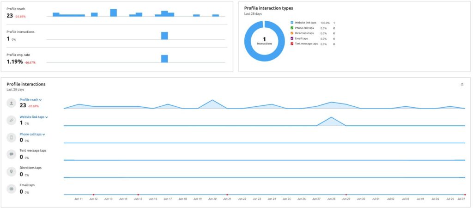Click the Website link taps chain icon

click(x=11, y=120)
